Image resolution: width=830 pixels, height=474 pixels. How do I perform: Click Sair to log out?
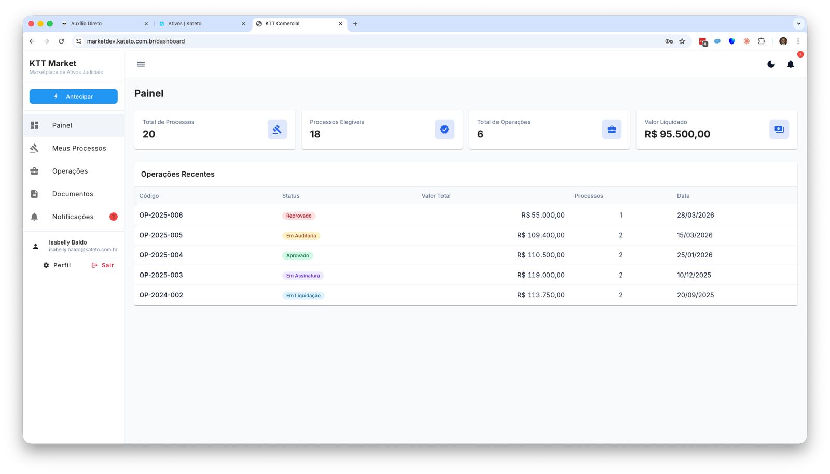103,265
